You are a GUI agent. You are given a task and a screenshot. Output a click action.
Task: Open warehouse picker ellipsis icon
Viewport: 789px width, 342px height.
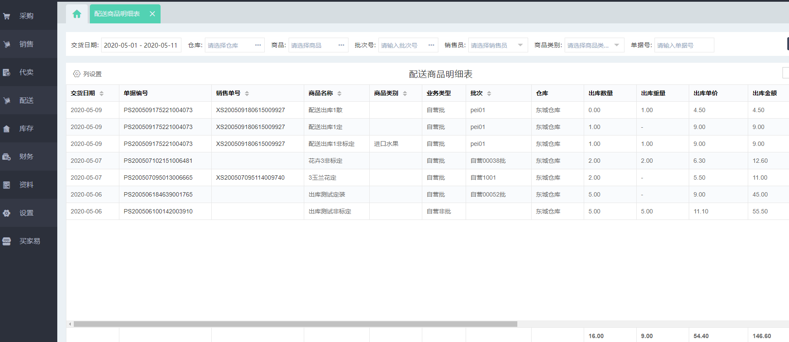click(x=258, y=45)
